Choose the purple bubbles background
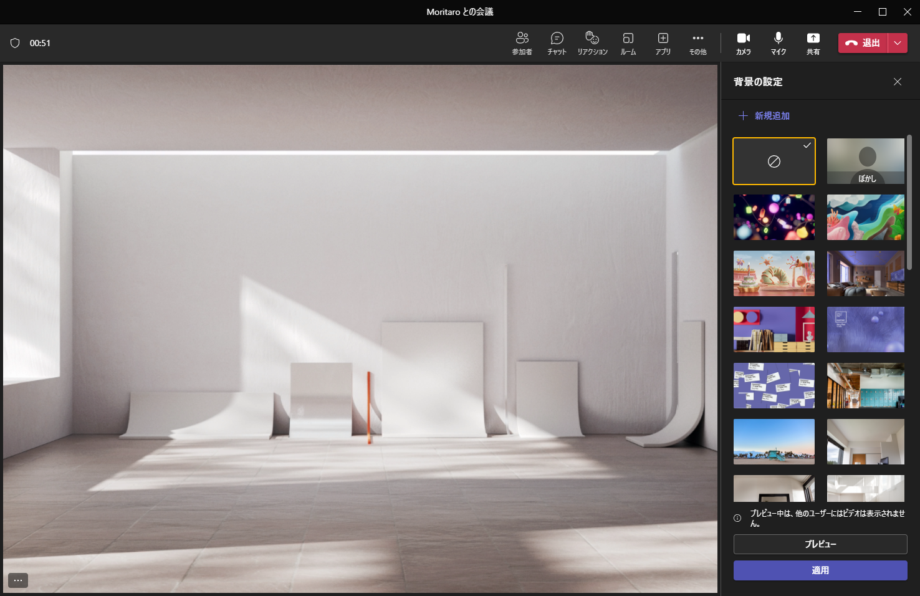This screenshot has height=596, width=920. (x=866, y=330)
